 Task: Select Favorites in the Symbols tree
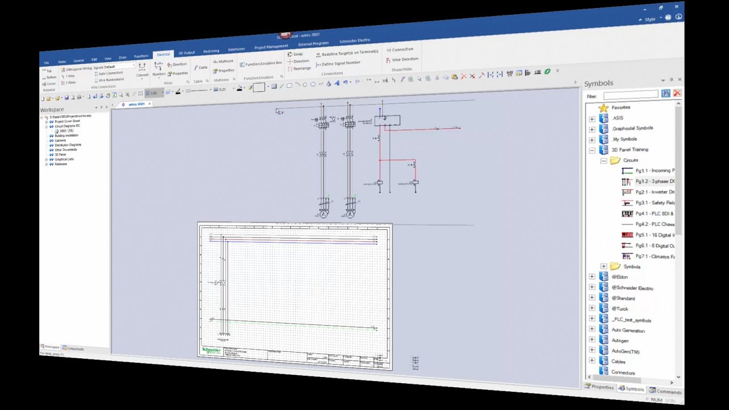click(x=615, y=108)
